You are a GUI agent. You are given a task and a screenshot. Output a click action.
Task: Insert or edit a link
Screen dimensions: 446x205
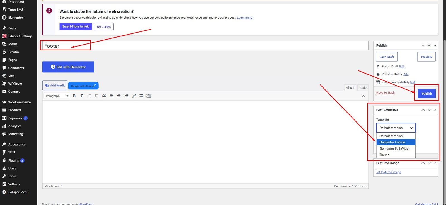tap(134, 96)
